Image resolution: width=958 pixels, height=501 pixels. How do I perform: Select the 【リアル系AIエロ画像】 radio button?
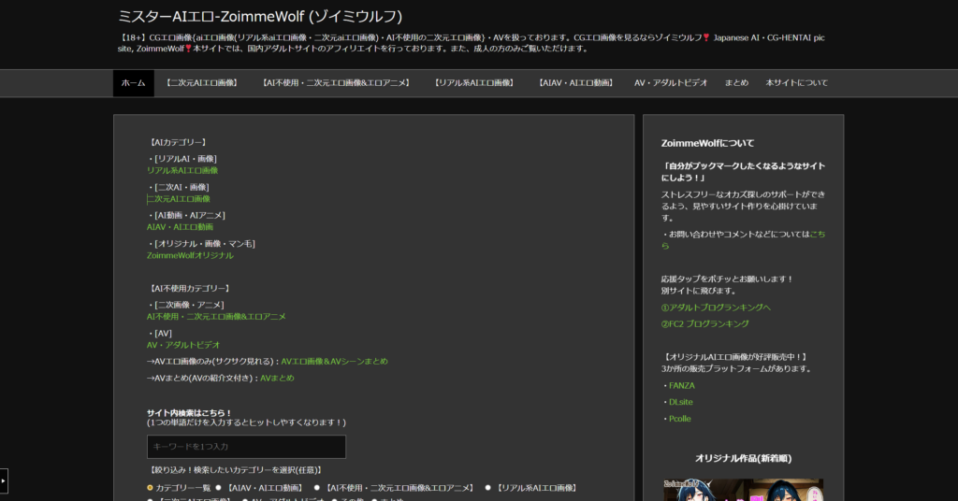[487, 488]
